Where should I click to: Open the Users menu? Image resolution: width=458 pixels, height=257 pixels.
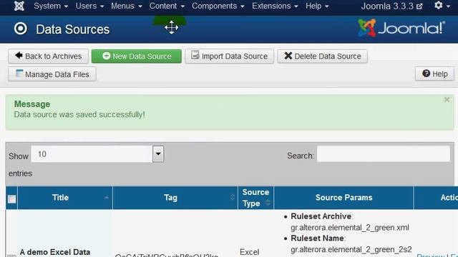tap(89, 6)
